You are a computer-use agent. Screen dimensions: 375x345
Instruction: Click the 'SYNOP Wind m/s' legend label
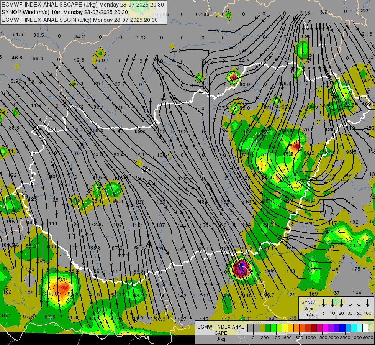309,309
